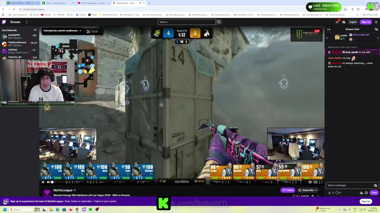Image resolution: width=380 pixels, height=213 pixels.
Task: Open the chat moderation tools icon
Action: click(x=361, y=193)
